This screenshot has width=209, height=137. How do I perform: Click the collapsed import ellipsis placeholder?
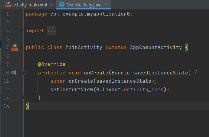52,31
